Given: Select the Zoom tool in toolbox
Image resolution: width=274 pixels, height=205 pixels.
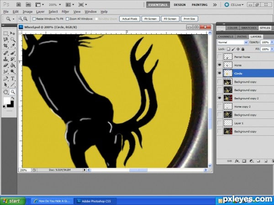Looking at the screenshot, I should point(13,92).
